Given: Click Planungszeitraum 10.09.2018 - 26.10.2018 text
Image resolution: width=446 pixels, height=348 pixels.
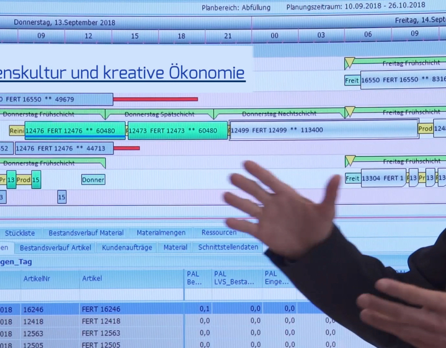Looking at the screenshot, I should pyautogui.click(x=356, y=6).
